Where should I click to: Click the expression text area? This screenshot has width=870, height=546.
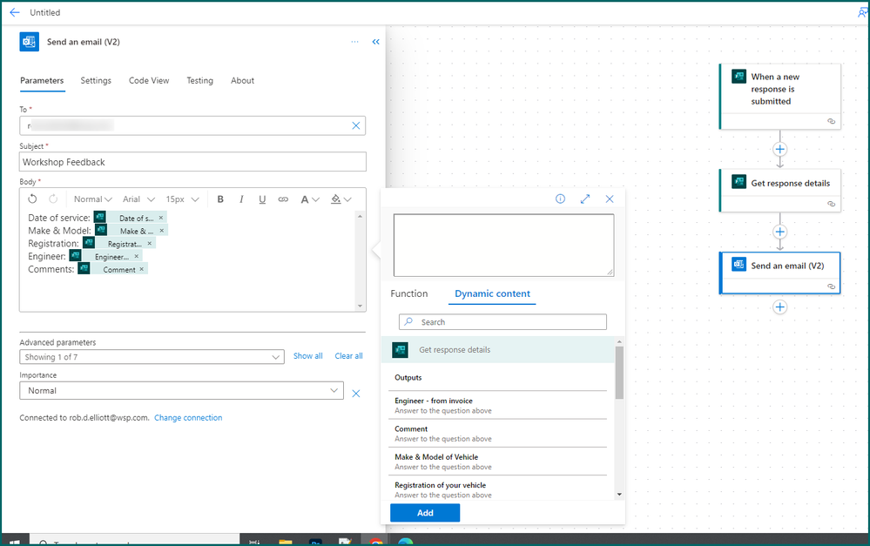(504, 246)
